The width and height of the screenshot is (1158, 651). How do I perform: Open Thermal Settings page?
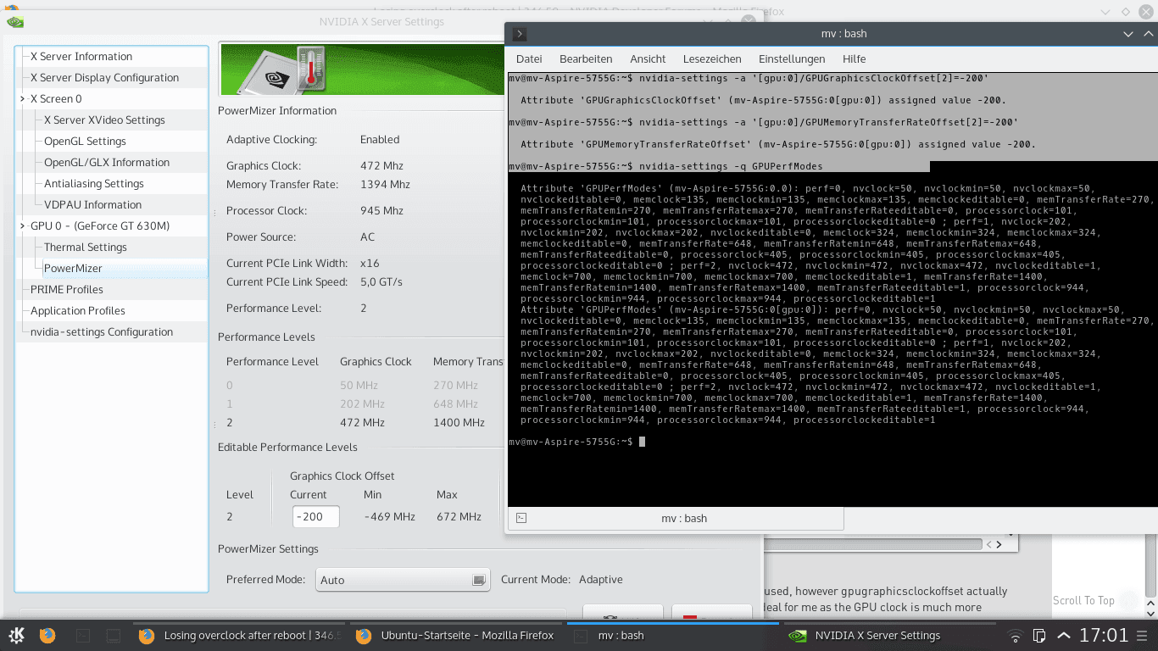86,247
